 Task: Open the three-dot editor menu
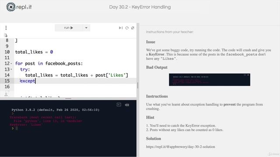tap(6, 28)
